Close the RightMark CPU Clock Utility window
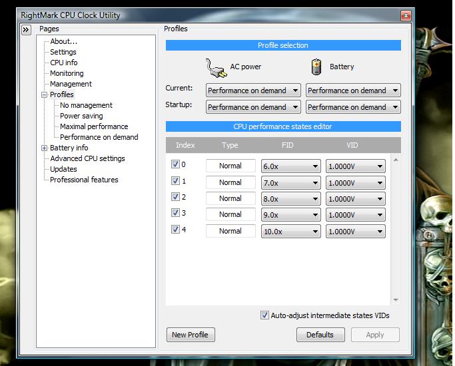The image size is (455, 366). coord(406,15)
